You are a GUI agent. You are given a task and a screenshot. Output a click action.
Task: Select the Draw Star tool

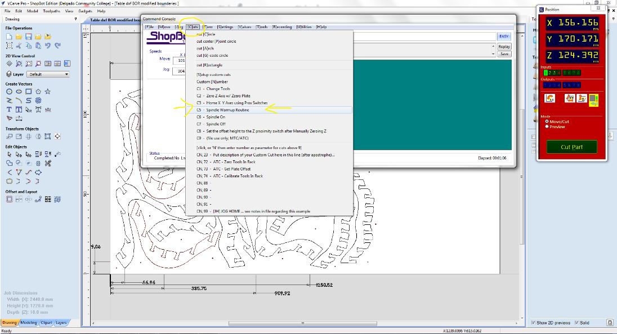click(48, 92)
